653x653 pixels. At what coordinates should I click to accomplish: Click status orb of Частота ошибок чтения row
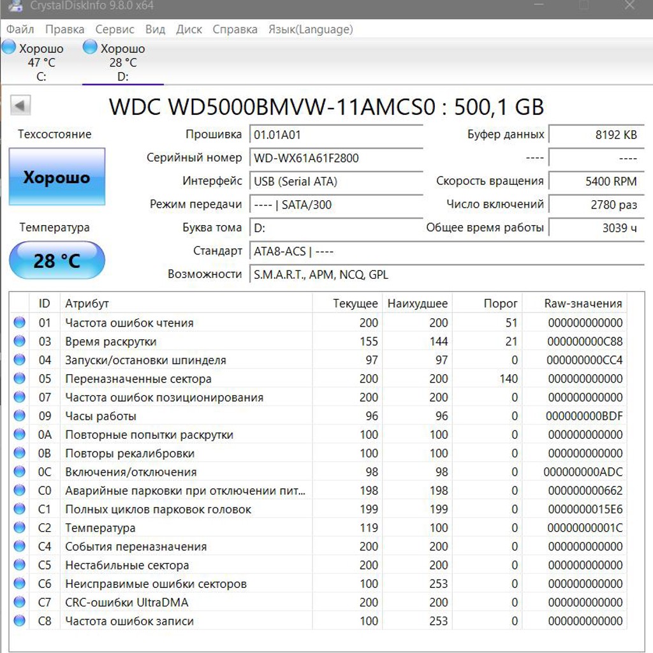pyautogui.click(x=20, y=322)
